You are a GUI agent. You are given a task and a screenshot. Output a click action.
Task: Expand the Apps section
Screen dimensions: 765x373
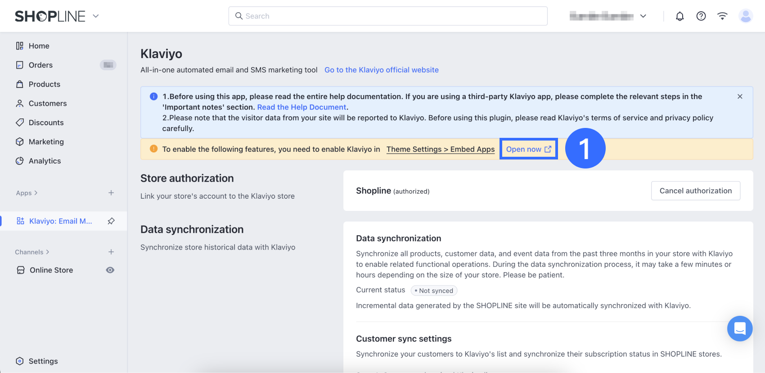[x=27, y=193]
